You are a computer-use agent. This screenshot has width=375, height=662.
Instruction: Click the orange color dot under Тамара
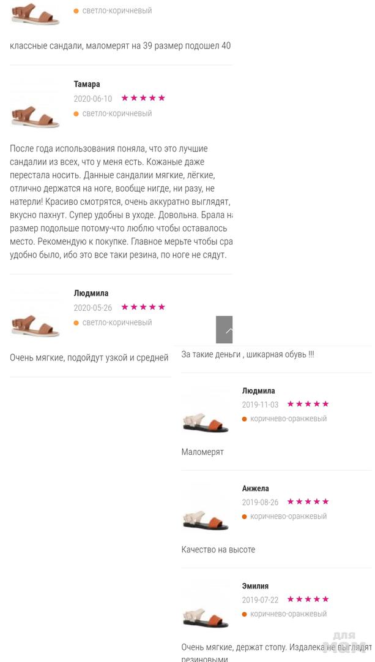point(76,113)
